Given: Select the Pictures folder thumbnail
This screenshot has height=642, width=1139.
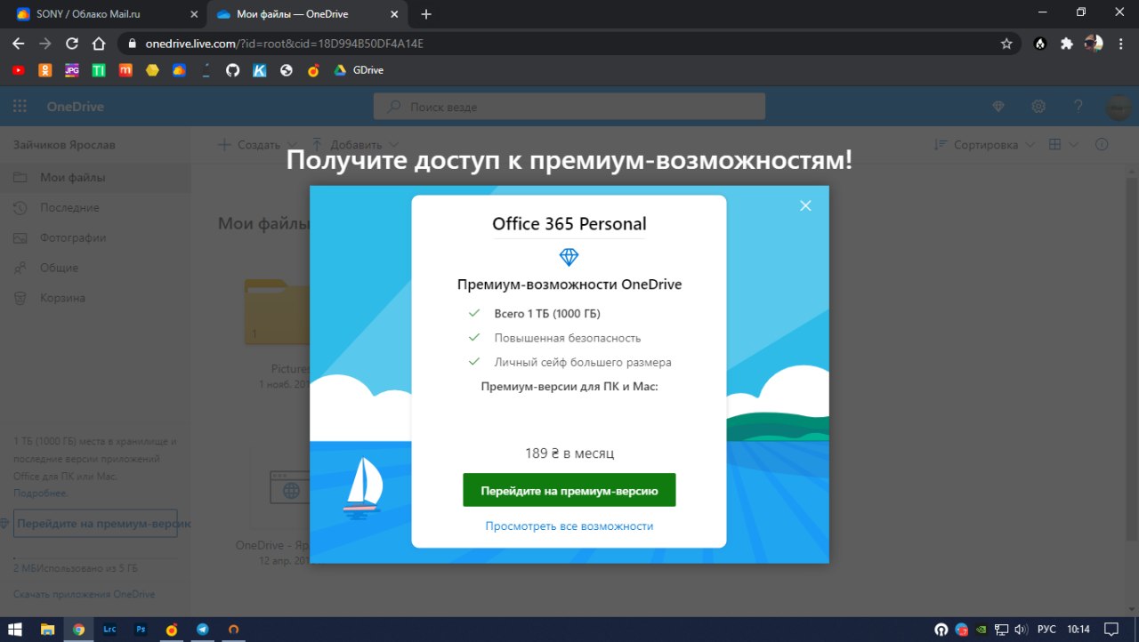Looking at the screenshot, I should click(x=277, y=311).
